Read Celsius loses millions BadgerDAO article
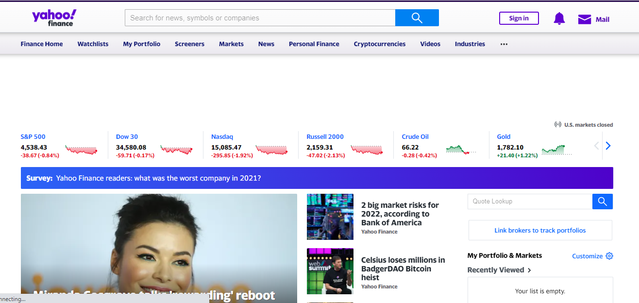Viewport: 639px width, 303px height. coord(403,269)
